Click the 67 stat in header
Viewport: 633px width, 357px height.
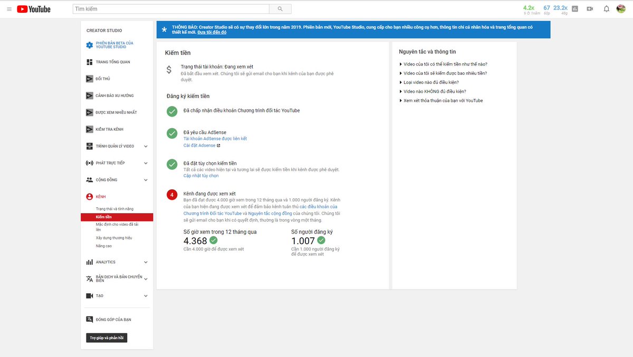pyautogui.click(x=546, y=8)
